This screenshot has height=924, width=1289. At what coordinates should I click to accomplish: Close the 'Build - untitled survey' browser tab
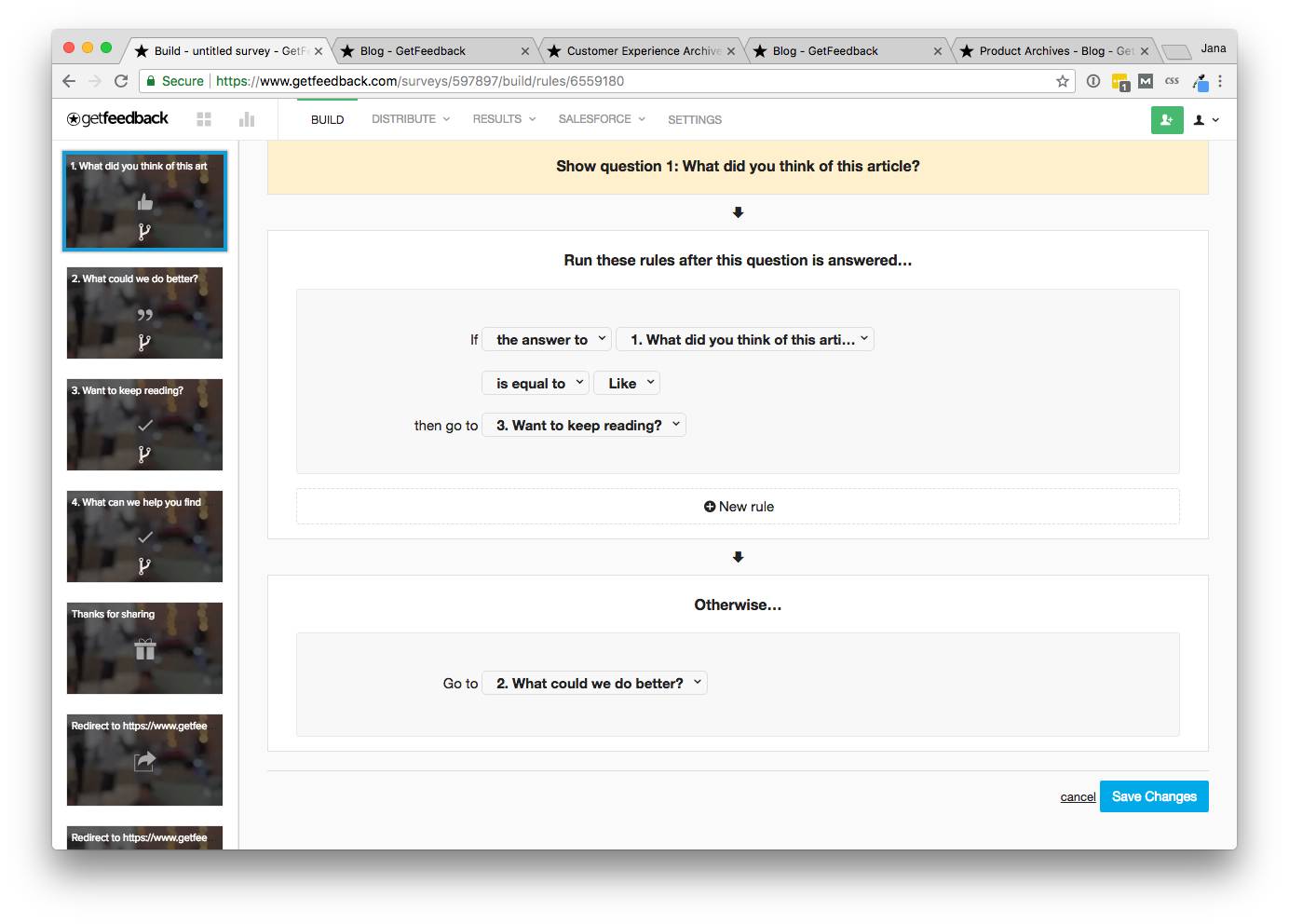319,51
